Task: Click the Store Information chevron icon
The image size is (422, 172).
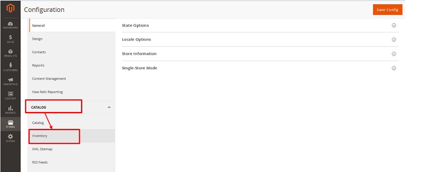Action: 394,54
